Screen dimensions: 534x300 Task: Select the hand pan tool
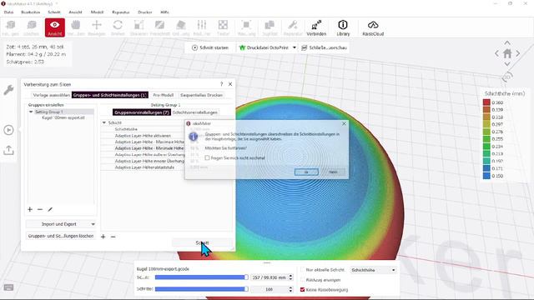[x=76, y=27]
